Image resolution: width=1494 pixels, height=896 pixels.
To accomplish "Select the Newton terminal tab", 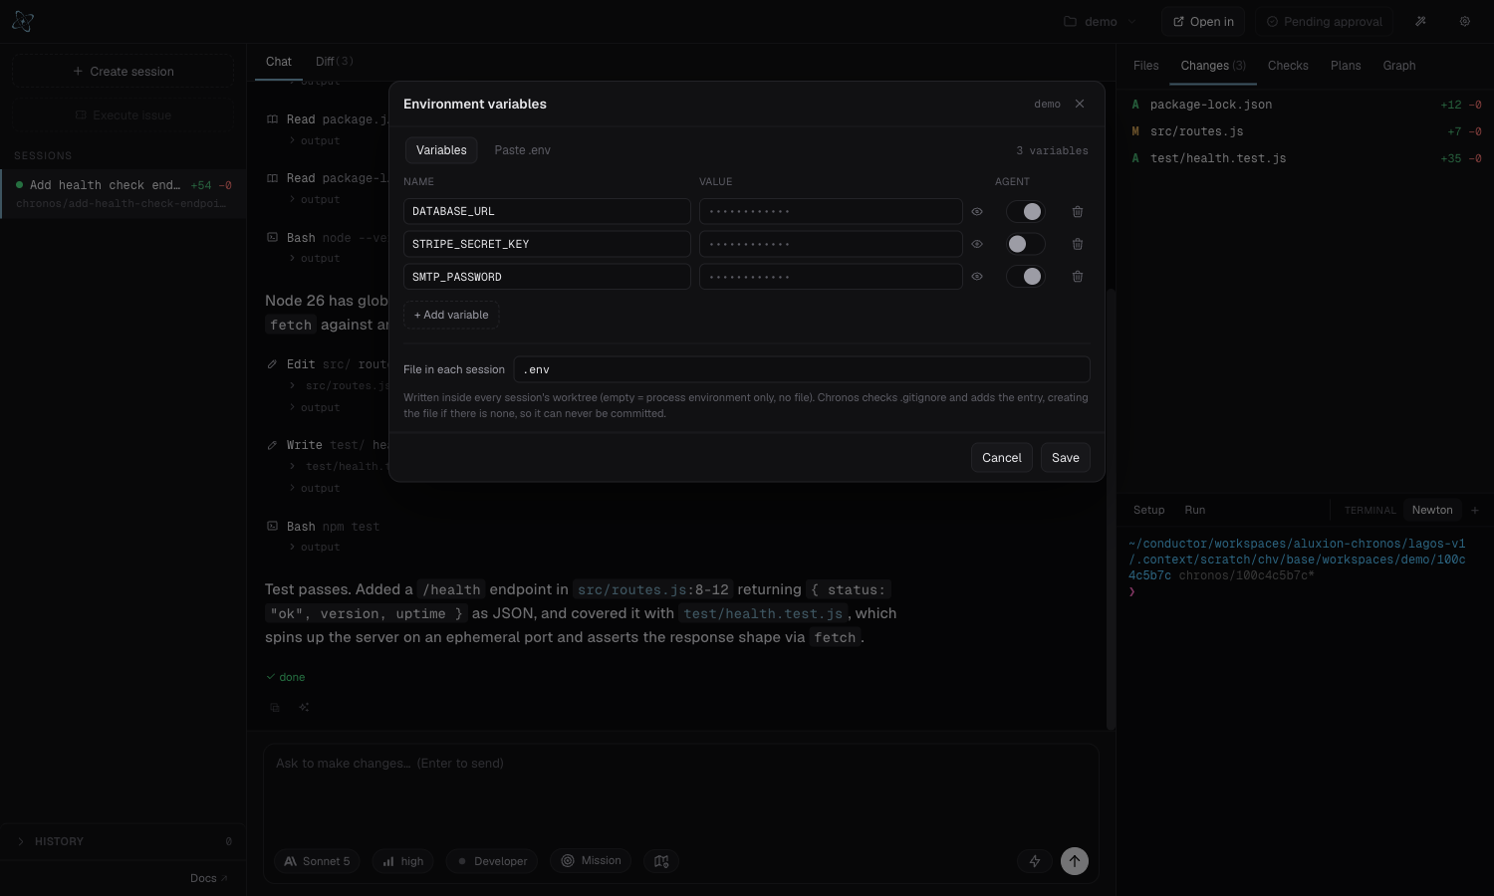I will click(x=1432, y=511).
